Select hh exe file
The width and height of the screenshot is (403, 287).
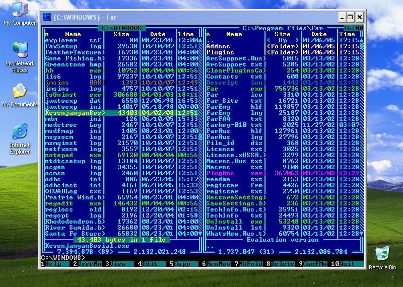click(x=121, y=70)
